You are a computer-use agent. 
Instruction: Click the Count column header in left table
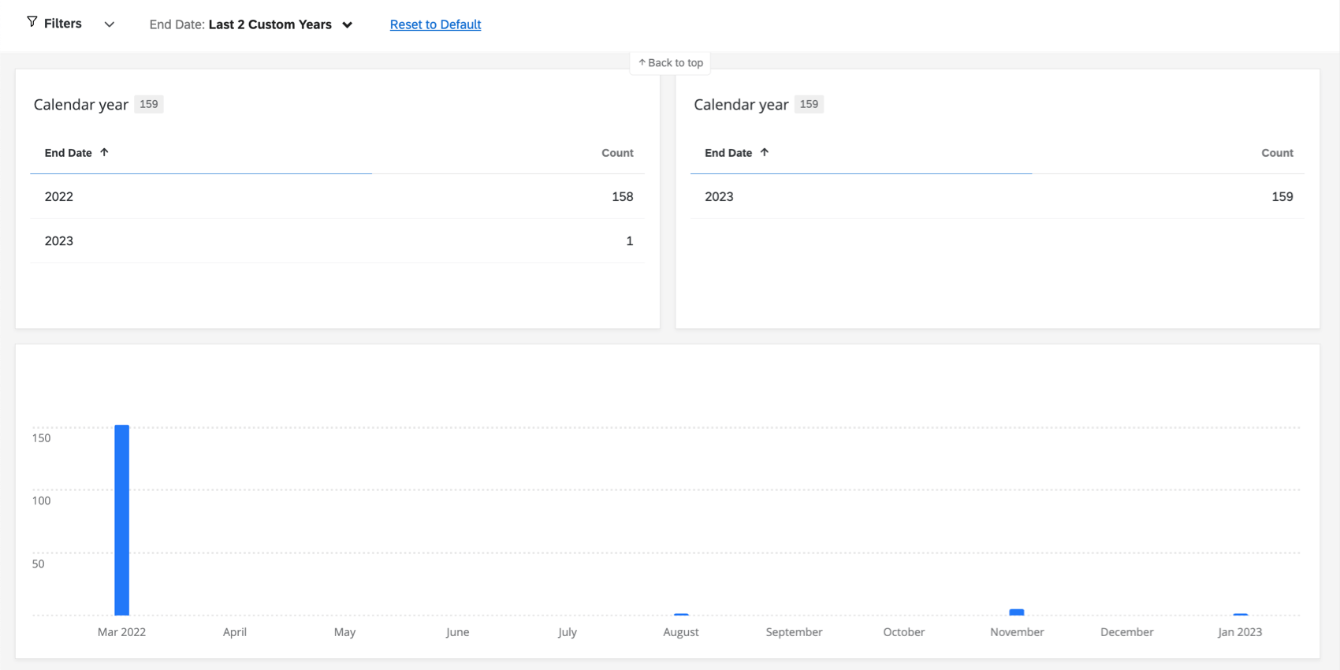point(617,153)
